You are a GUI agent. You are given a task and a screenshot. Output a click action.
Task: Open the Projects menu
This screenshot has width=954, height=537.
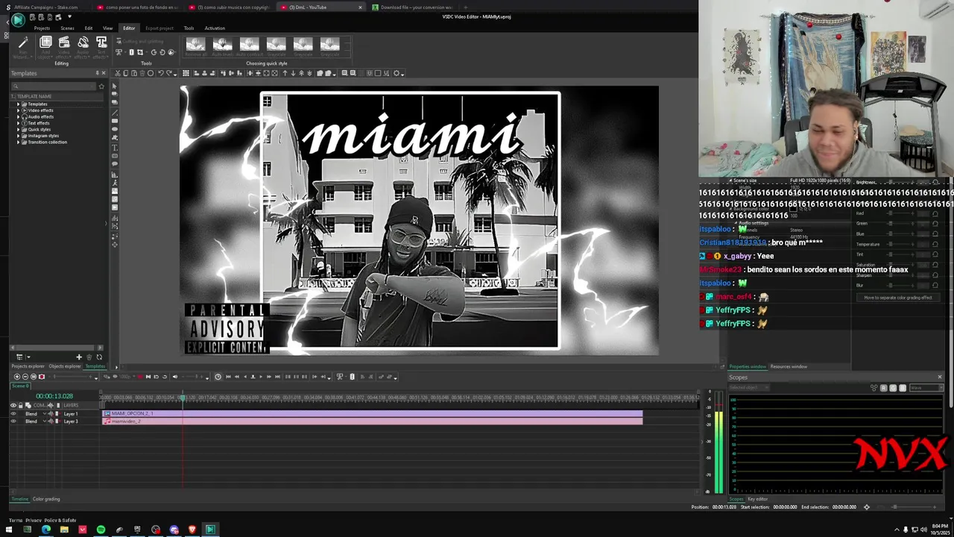(x=42, y=28)
